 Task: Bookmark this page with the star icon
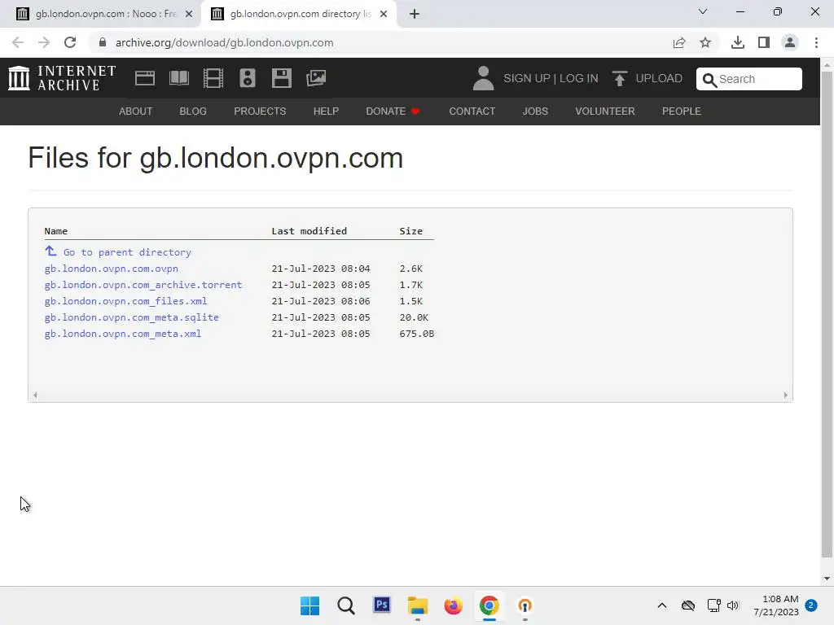click(x=705, y=42)
